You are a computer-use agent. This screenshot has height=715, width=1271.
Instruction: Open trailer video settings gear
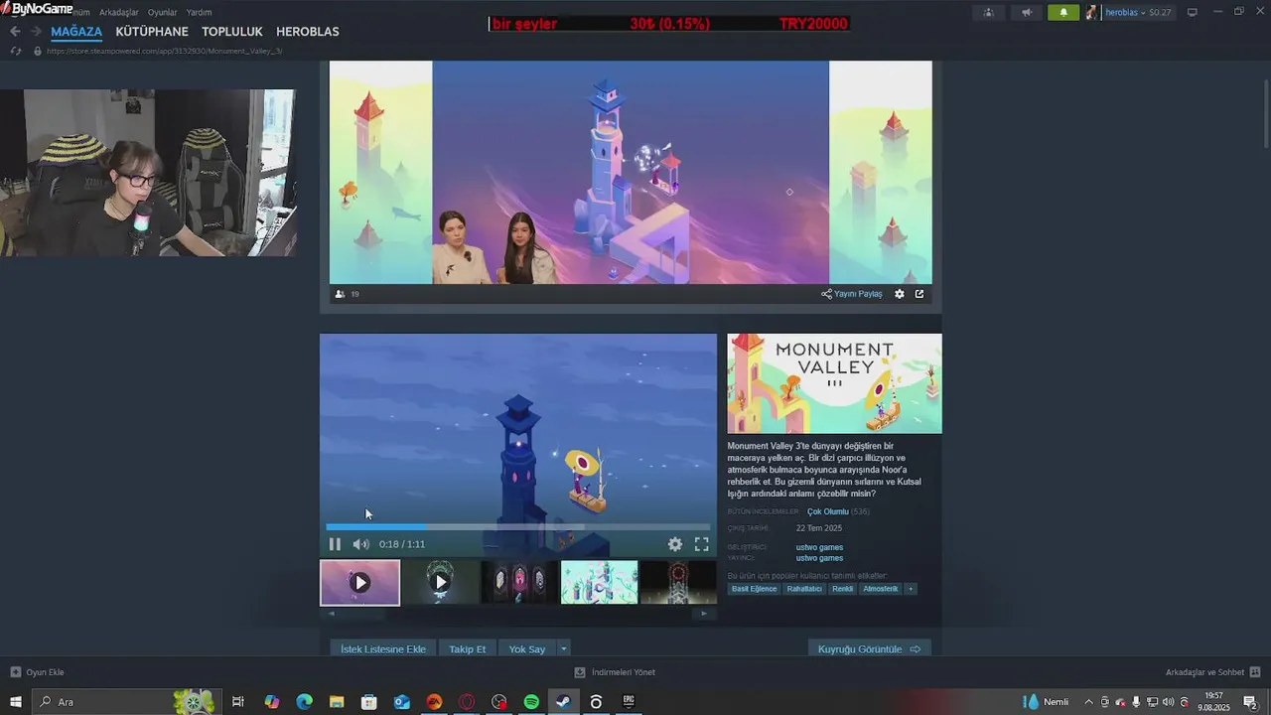tap(675, 544)
